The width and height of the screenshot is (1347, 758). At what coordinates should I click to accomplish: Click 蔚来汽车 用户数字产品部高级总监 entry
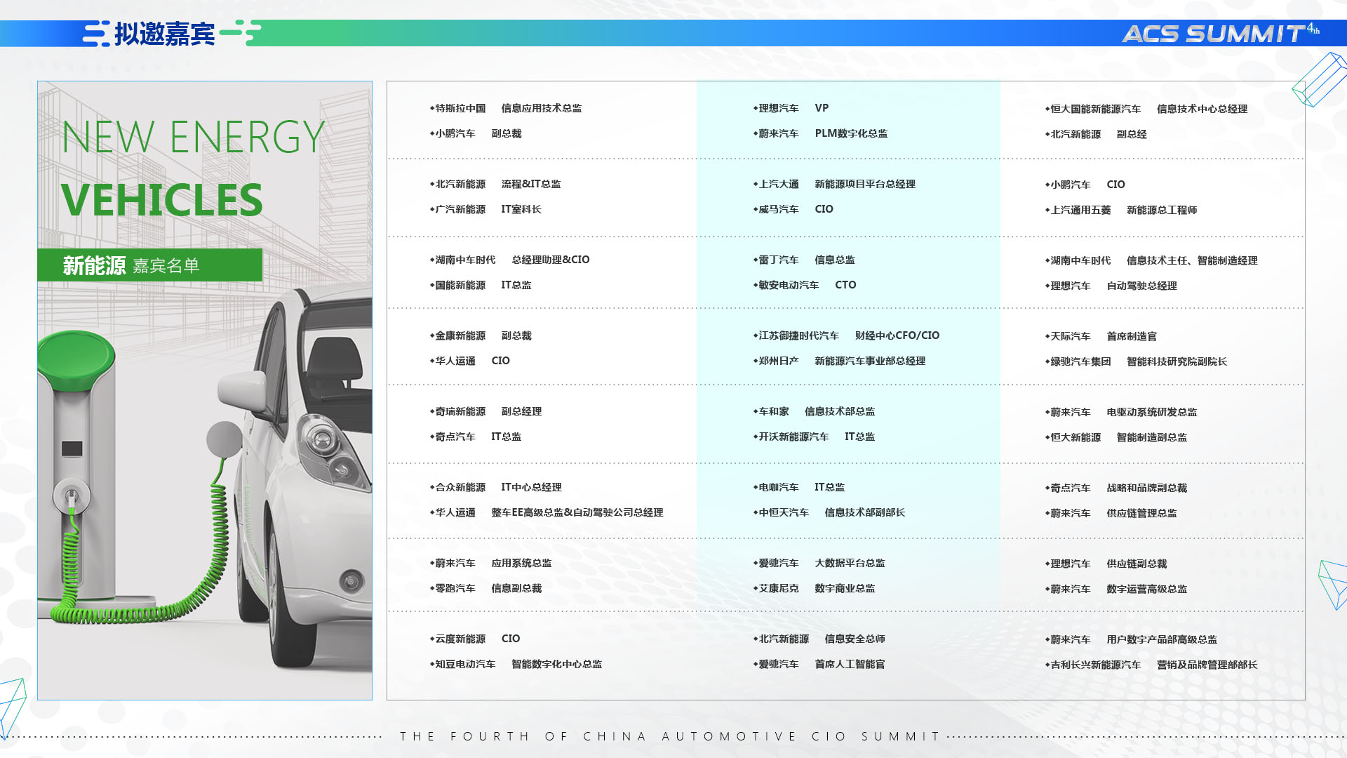[1131, 639]
